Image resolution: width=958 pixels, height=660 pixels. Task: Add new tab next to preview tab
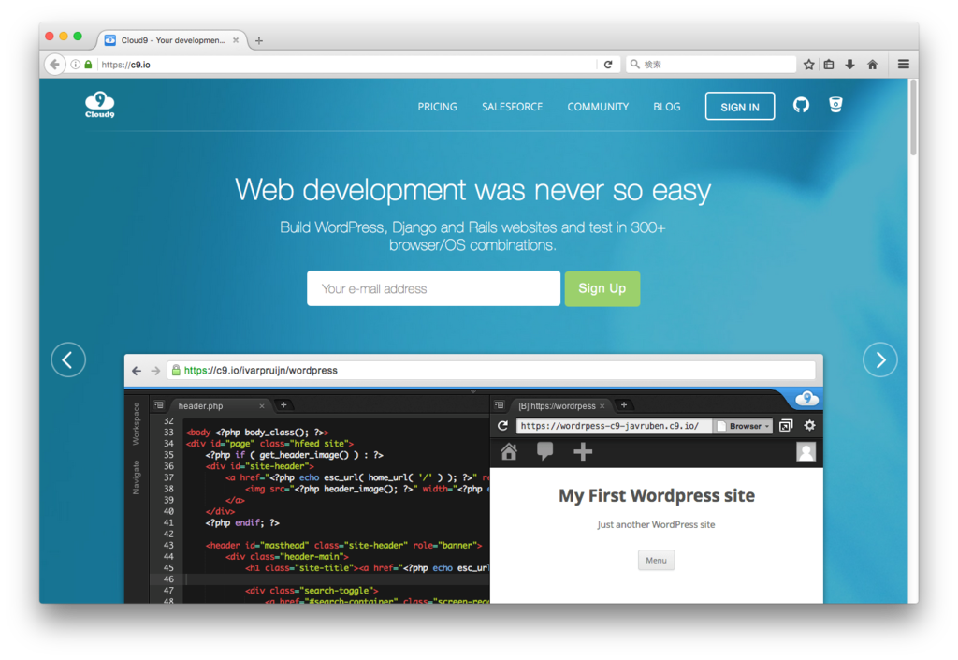pyautogui.click(x=624, y=404)
